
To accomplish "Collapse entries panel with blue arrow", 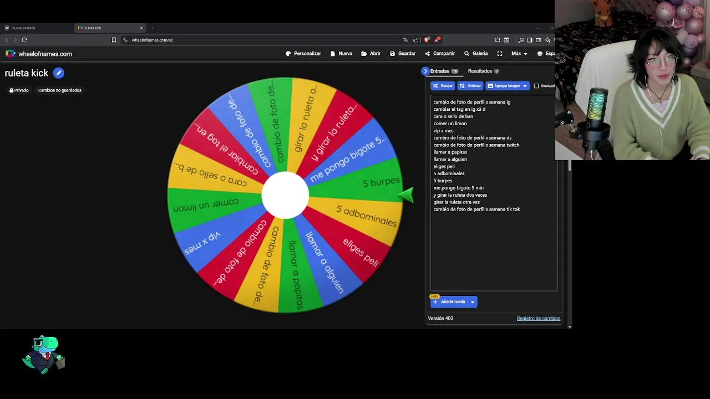I will point(425,71).
